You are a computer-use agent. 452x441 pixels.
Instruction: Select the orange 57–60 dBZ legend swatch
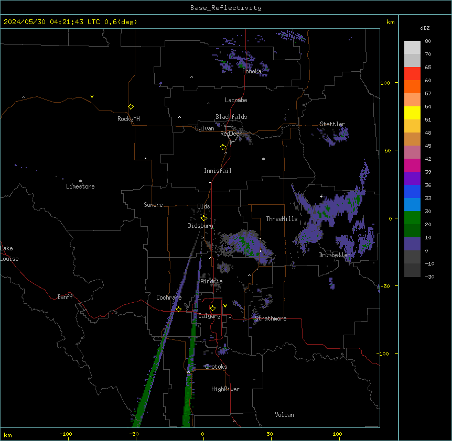click(x=412, y=86)
